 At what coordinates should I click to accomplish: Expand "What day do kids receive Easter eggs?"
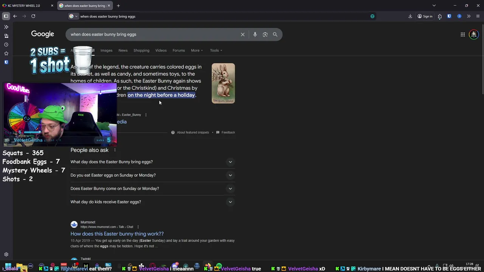coord(153,202)
